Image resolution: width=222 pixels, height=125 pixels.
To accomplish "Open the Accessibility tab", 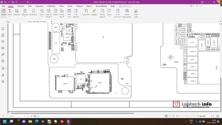I will (x=101, y=6).
